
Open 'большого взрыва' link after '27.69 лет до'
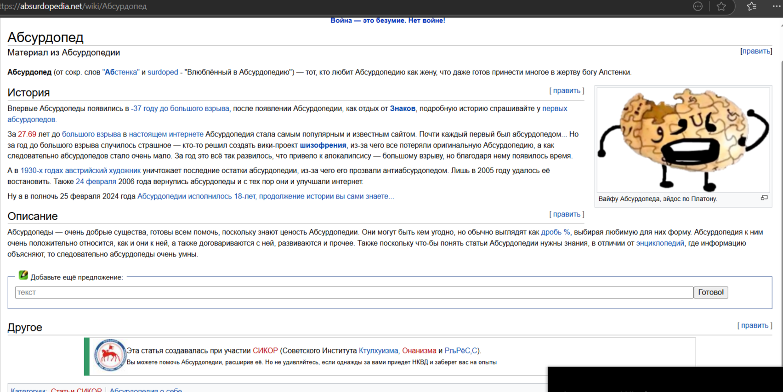(x=91, y=134)
